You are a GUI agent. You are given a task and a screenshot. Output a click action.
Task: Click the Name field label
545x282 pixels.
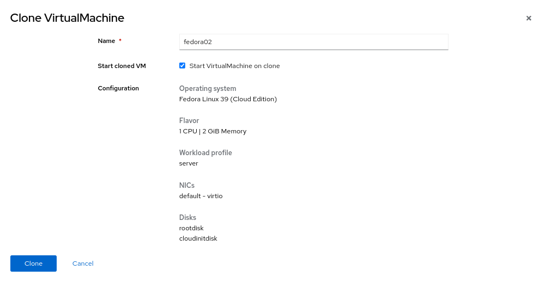click(106, 41)
